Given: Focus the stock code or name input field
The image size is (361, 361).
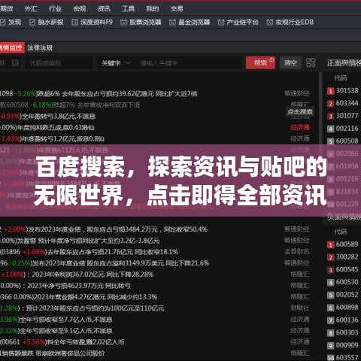Looking at the screenshot, I should point(59,63).
